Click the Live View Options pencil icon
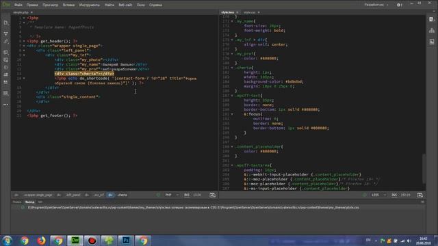This screenshot has height=246, width=438. pyautogui.click(x=5, y=41)
